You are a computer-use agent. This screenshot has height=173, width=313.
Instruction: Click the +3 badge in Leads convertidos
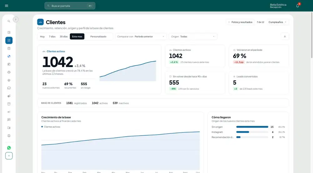coord(236,89)
